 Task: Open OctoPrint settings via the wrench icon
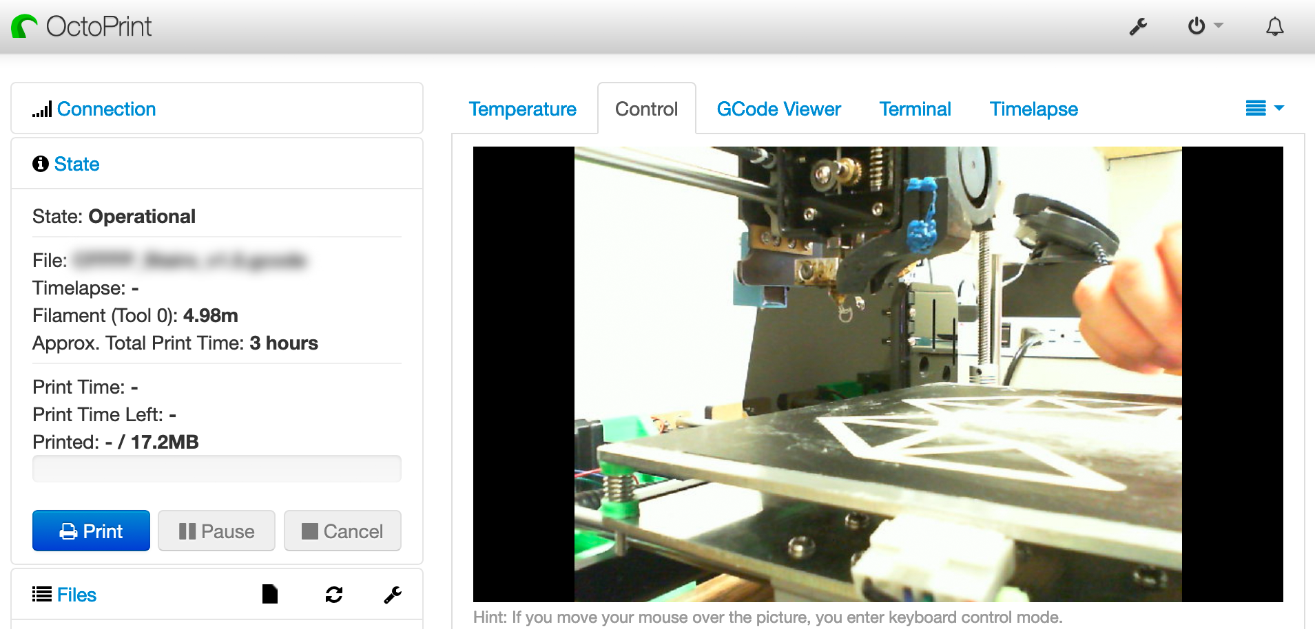tap(1138, 26)
